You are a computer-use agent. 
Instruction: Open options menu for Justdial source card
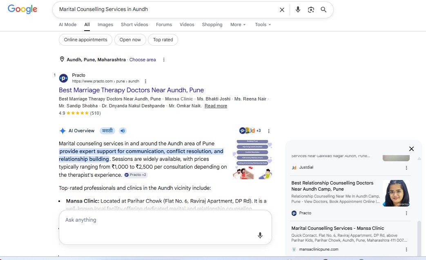[x=406, y=168]
